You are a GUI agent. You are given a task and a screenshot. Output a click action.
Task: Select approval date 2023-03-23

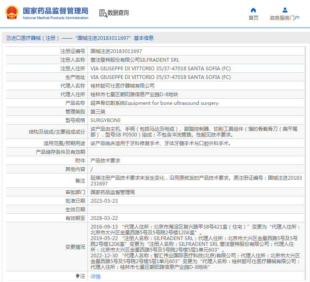pyautogui.click(x=104, y=201)
